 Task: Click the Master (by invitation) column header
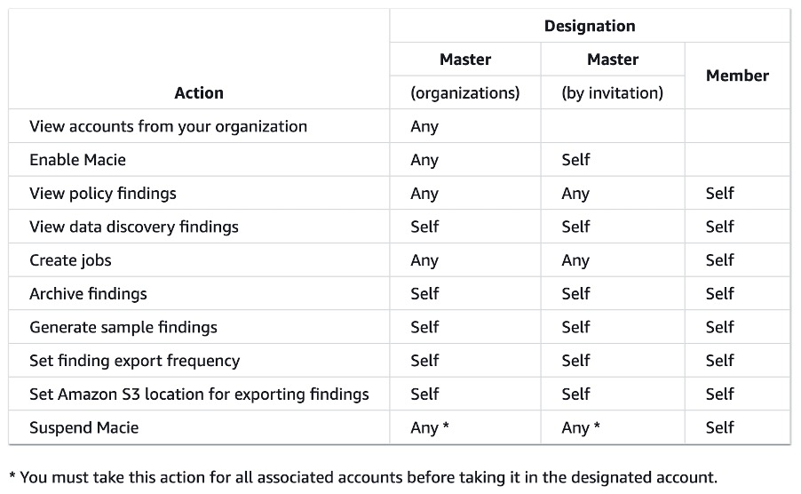click(613, 76)
